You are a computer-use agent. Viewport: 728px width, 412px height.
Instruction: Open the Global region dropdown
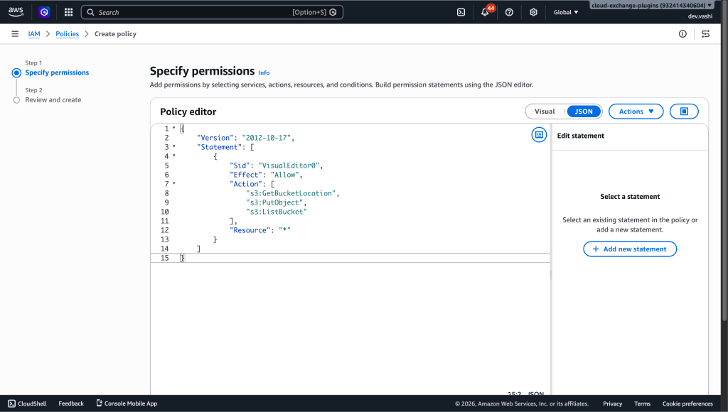point(566,12)
